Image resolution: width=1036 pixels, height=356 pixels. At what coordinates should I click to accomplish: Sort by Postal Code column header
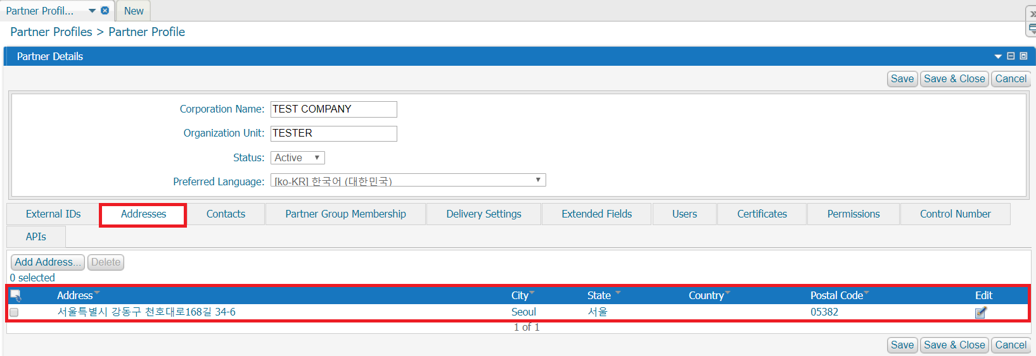click(x=836, y=295)
